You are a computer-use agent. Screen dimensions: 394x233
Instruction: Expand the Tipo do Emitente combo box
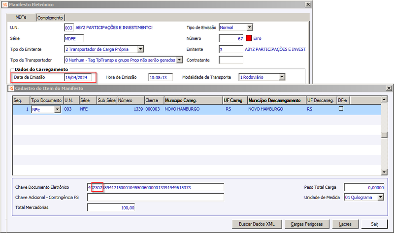click(140, 49)
